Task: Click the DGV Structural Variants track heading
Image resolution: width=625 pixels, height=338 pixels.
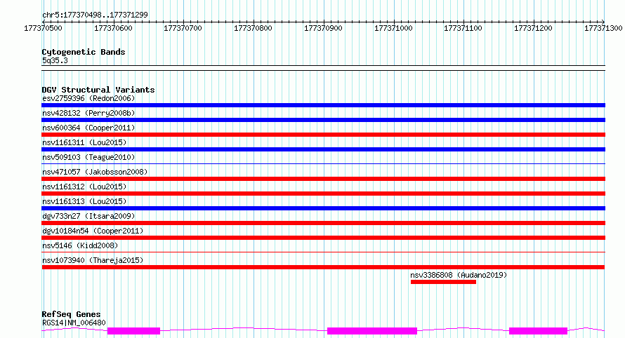Action: (98, 90)
